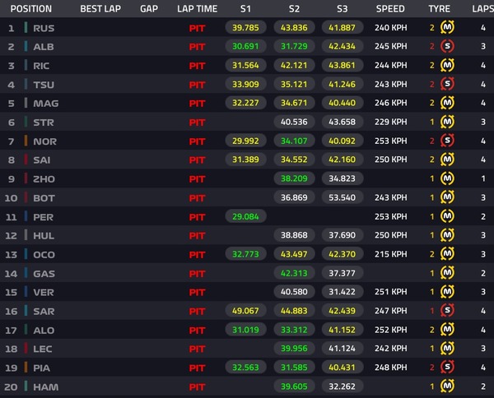
Task: Click the SPEED column header
Action: pyautogui.click(x=390, y=9)
